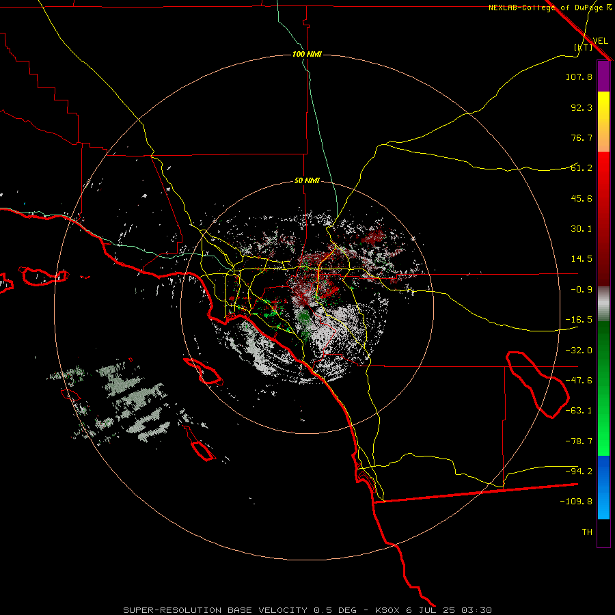Select the -63.1 scale value
The width and height of the screenshot is (615, 615).
(x=579, y=411)
